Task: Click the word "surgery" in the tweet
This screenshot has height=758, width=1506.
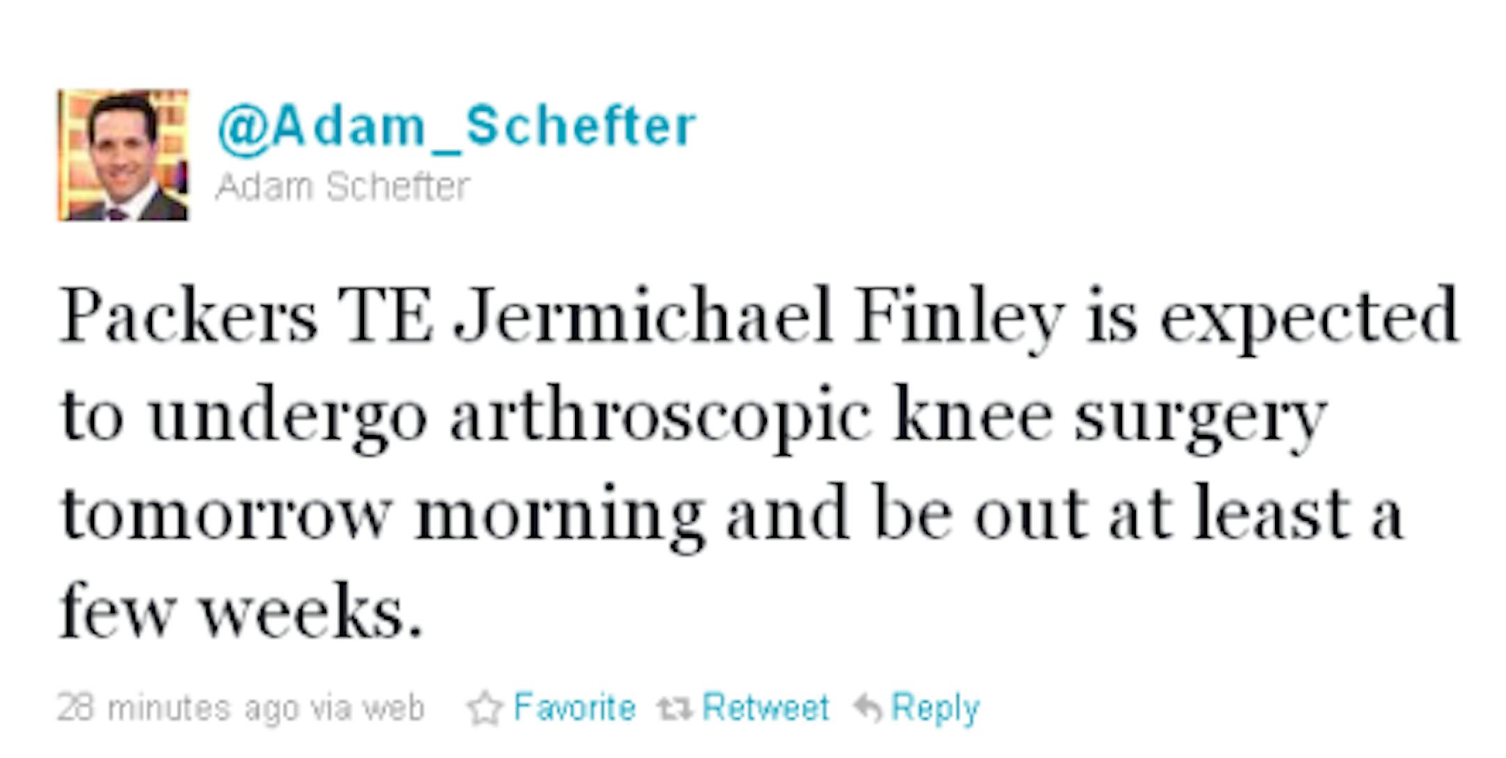Action: coord(1199,416)
